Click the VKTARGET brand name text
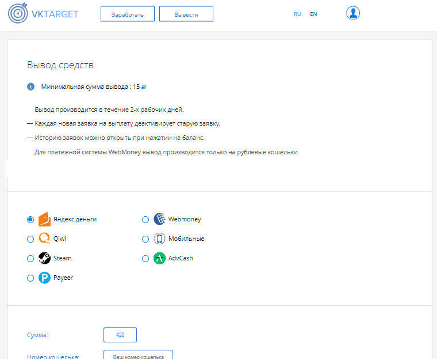This screenshot has height=359, width=437. [x=55, y=14]
